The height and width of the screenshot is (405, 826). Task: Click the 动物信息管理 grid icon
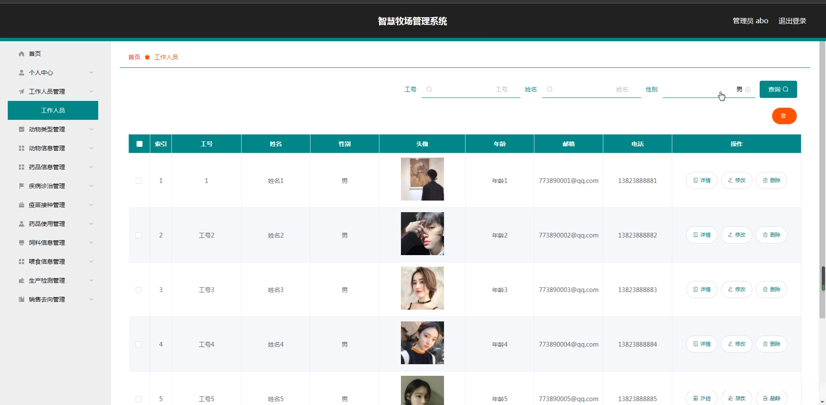22,148
